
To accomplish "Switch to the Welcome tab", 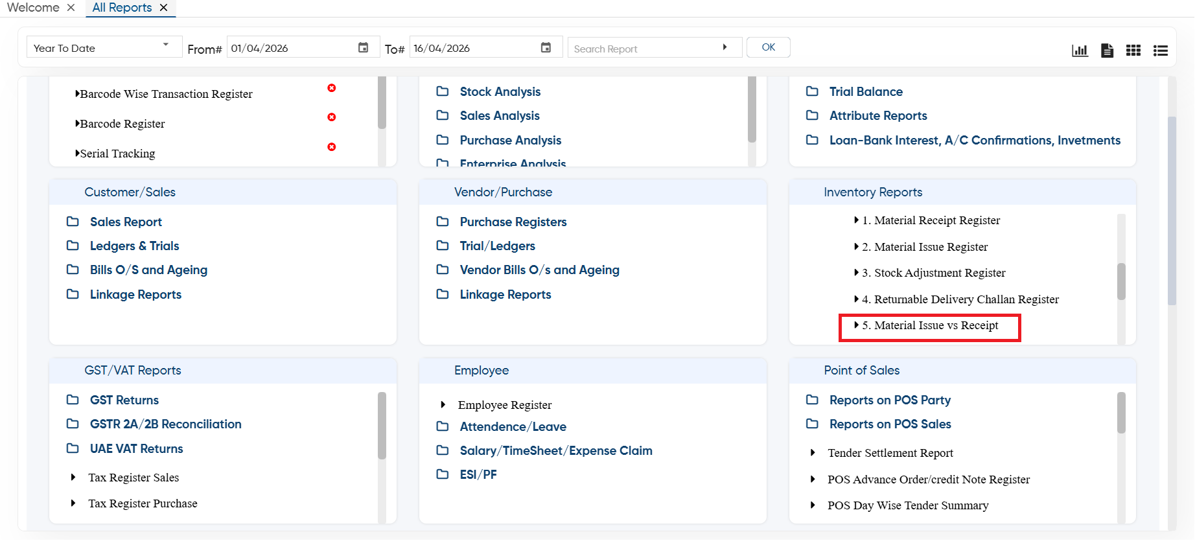I will pyautogui.click(x=34, y=8).
